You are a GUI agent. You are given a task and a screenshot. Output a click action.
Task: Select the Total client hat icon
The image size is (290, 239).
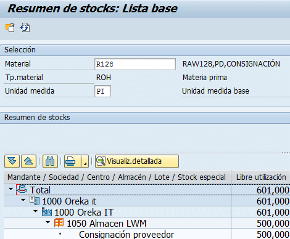pos(22,190)
